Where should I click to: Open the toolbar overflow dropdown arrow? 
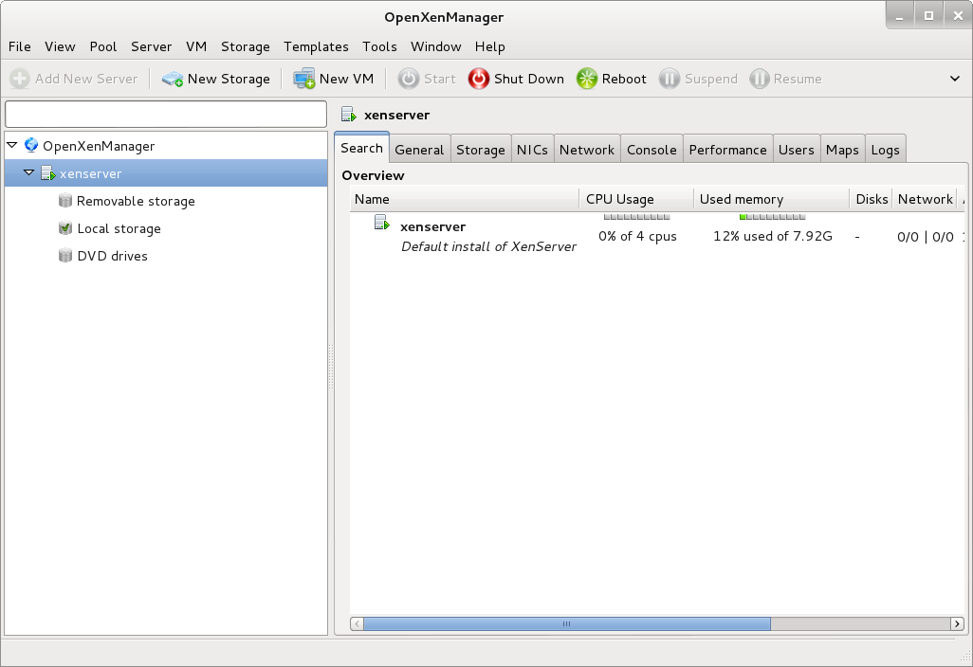(955, 79)
